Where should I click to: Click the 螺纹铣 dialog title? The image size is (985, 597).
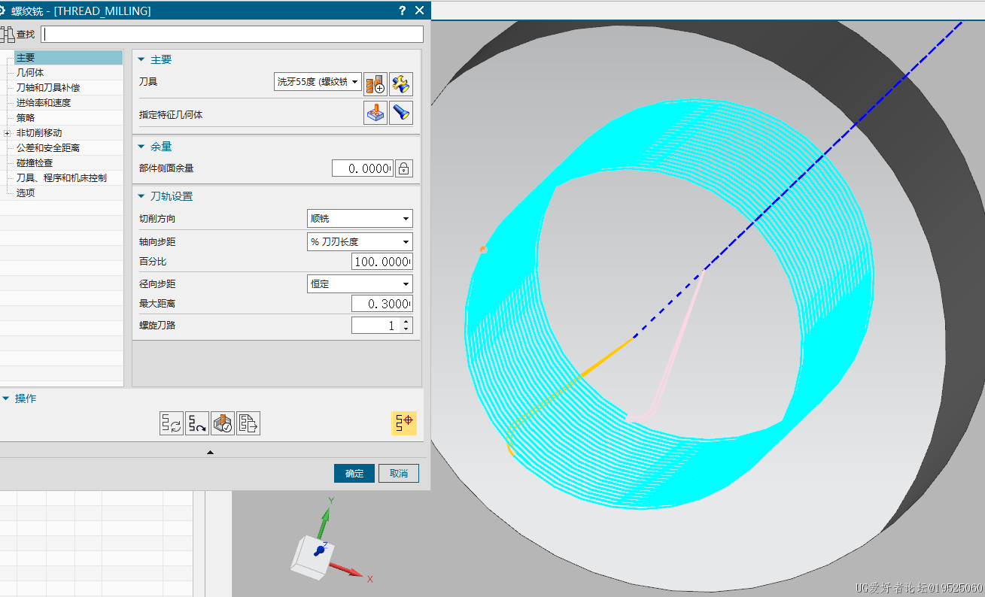coord(81,11)
